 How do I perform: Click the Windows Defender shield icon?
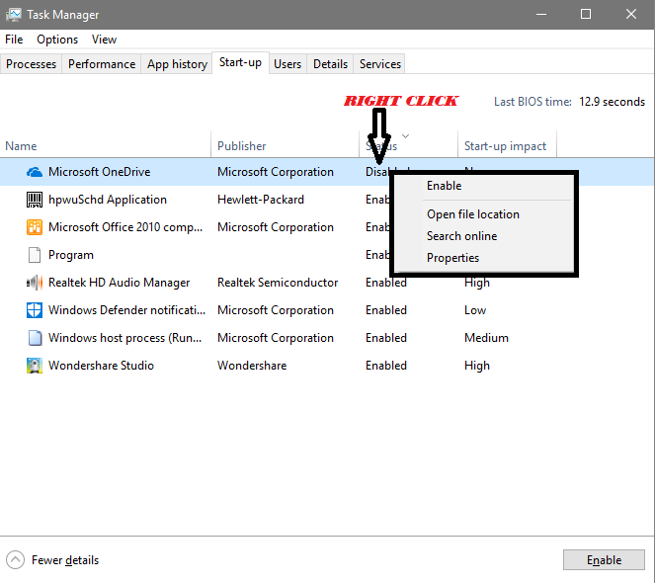pyautogui.click(x=35, y=310)
